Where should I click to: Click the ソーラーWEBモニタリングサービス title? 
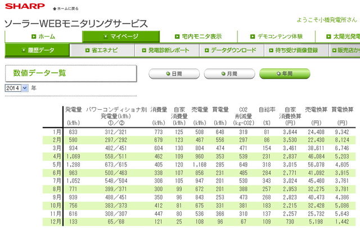click(x=76, y=24)
